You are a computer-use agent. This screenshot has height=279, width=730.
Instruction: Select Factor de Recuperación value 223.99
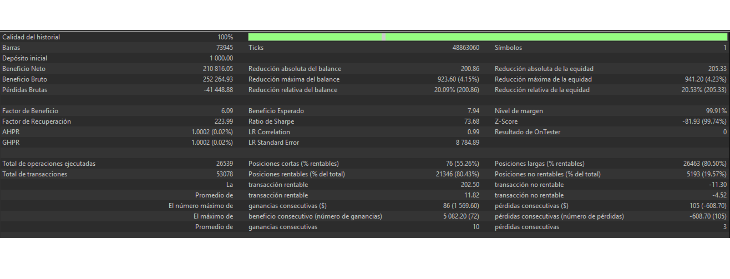(x=224, y=121)
